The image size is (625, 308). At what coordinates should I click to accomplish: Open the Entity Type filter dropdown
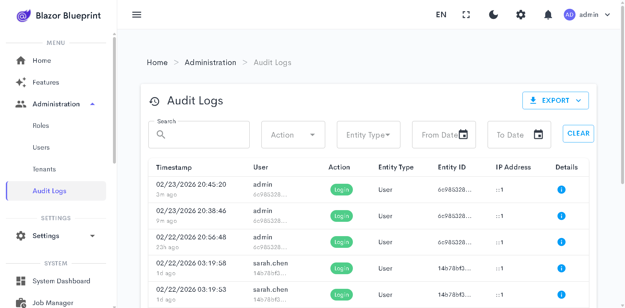pyautogui.click(x=368, y=134)
